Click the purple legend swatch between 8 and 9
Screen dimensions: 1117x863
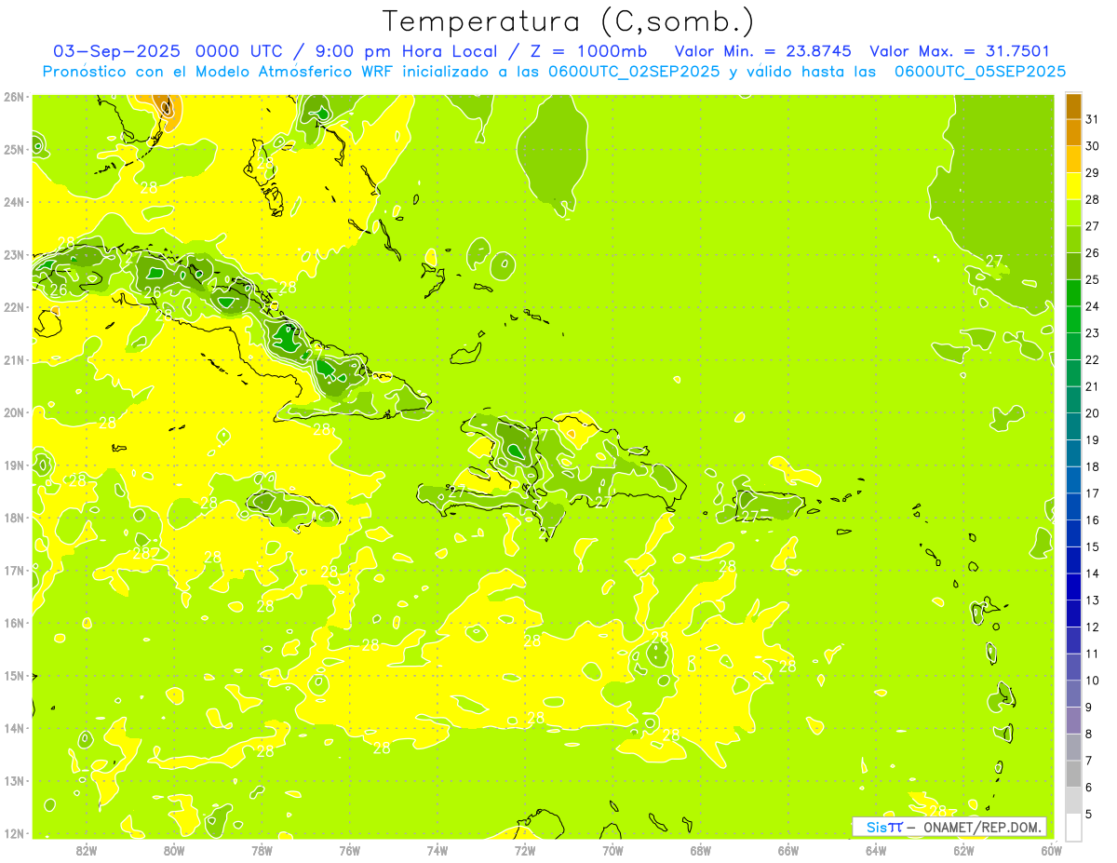pos(1073,721)
